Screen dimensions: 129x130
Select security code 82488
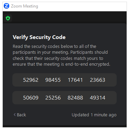pyautogui.click(x=75, y=98)
